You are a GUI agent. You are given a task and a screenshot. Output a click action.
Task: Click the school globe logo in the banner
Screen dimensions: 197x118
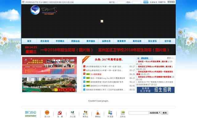[35, 10]
